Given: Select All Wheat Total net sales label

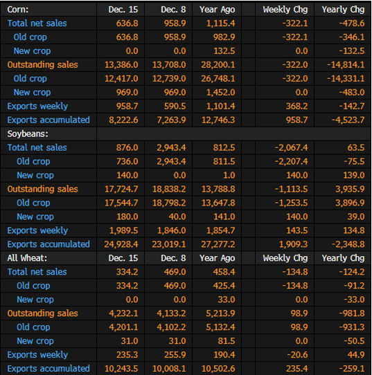Looking at the screenshot, I should [x=37, y=272].
